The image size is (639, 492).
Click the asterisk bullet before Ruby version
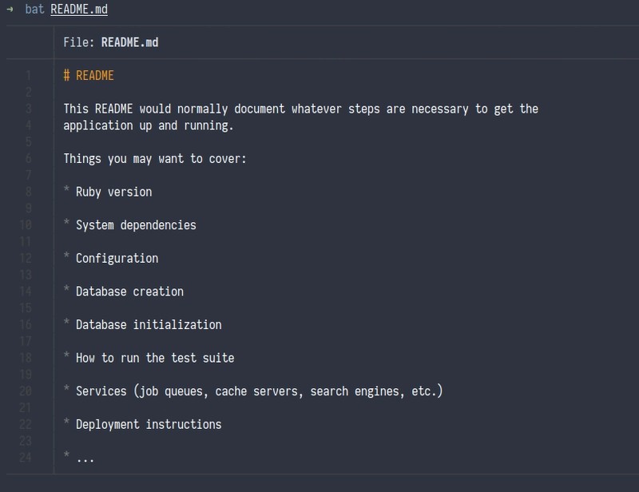68,192
